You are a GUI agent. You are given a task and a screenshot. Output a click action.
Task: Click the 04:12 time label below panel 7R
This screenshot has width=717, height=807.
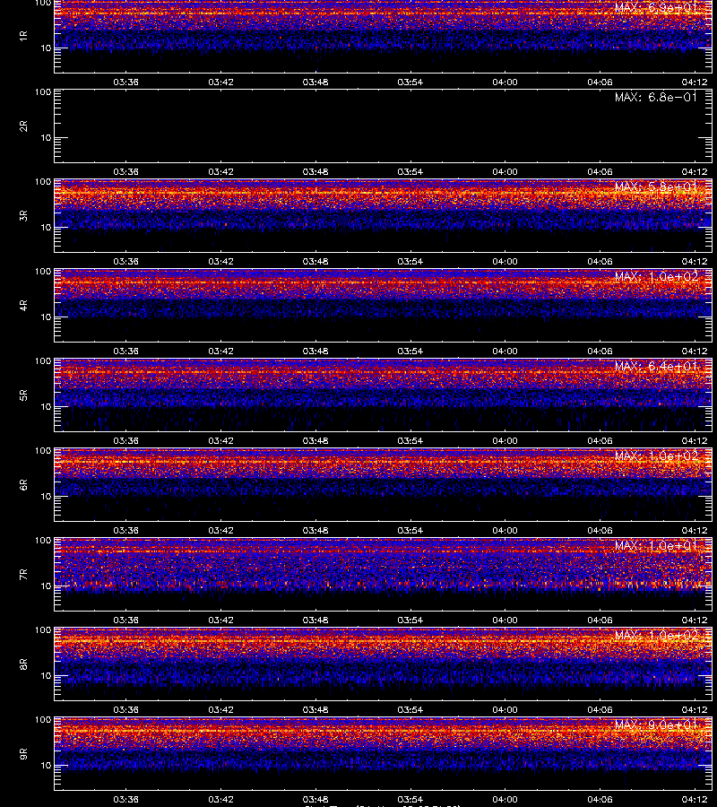(x=695, y=620)
